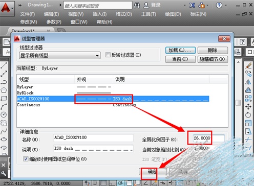Screen dimensions: 254x186
Task: Open the Tools (工具) menu
Action: pyautogui.click(x=149, y=14)
